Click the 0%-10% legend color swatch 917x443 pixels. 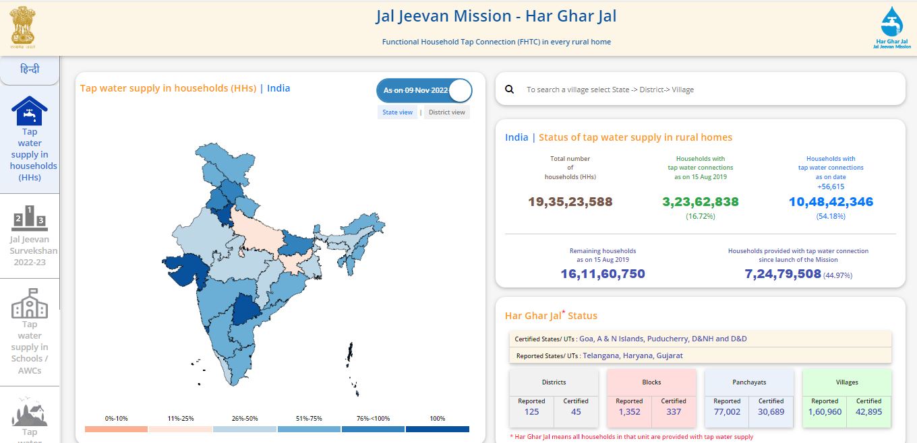click(117, 429)
